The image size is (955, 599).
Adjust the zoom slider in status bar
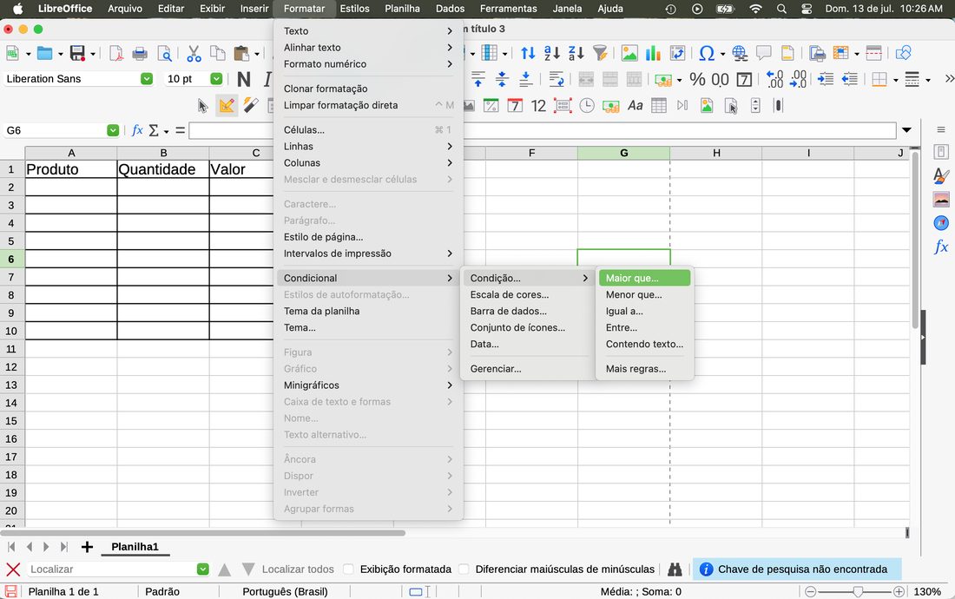(x=858, y=592)
